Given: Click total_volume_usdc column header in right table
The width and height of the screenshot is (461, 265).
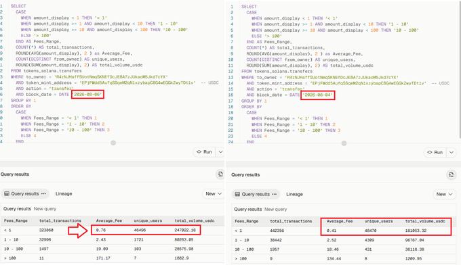Looking at the screenshot, I should click(425, 221).
